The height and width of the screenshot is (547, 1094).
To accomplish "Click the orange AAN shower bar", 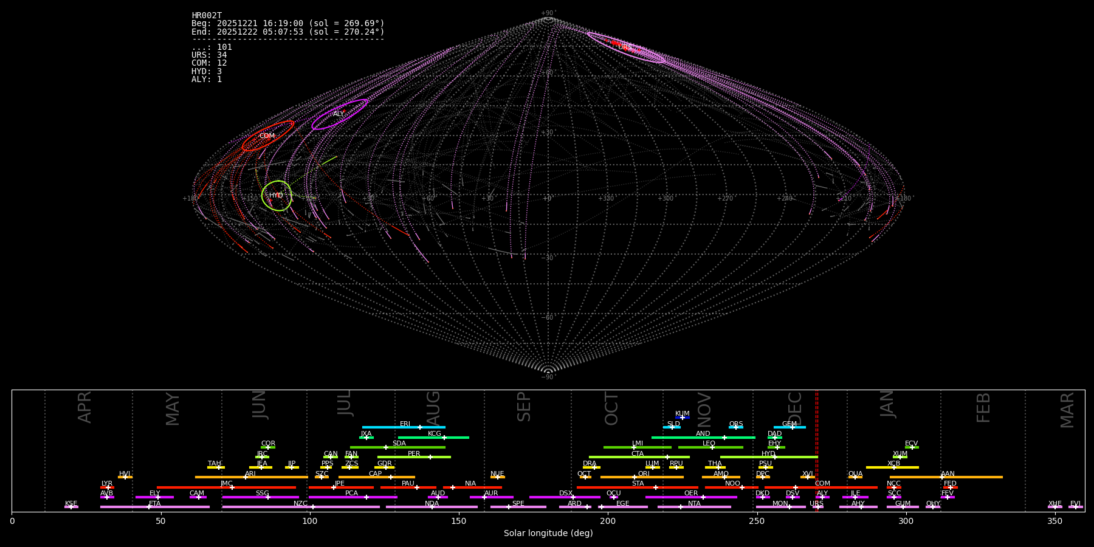I will [x=946, y=477].
